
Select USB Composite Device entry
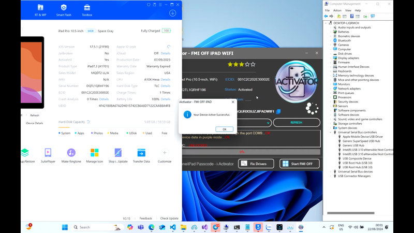coord(357,159)
